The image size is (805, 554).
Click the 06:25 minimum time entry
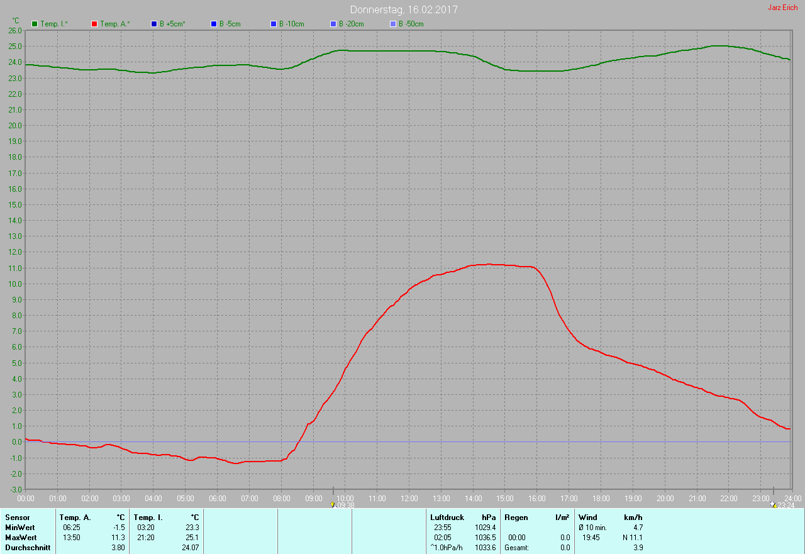tap(72, 528)
